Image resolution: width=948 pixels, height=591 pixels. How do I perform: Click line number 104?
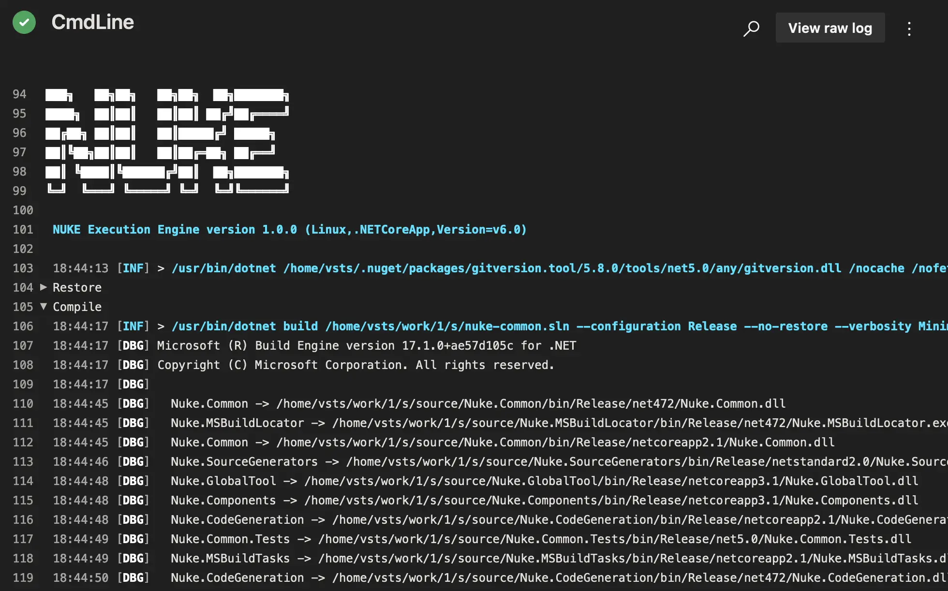point(23,288)
